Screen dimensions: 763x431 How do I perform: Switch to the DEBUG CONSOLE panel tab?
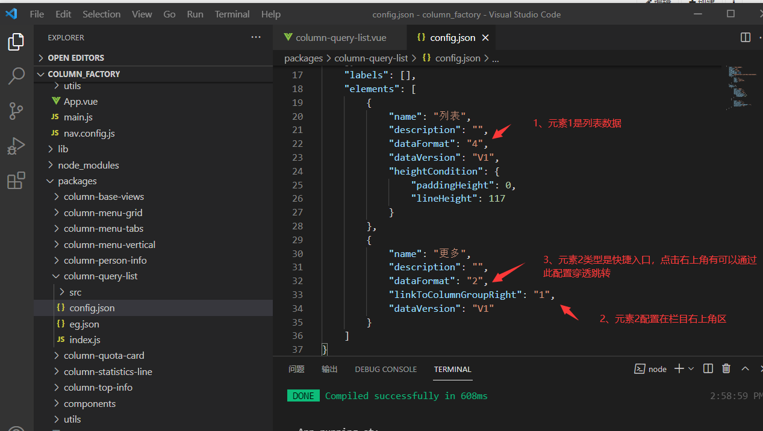click(385, 369)
